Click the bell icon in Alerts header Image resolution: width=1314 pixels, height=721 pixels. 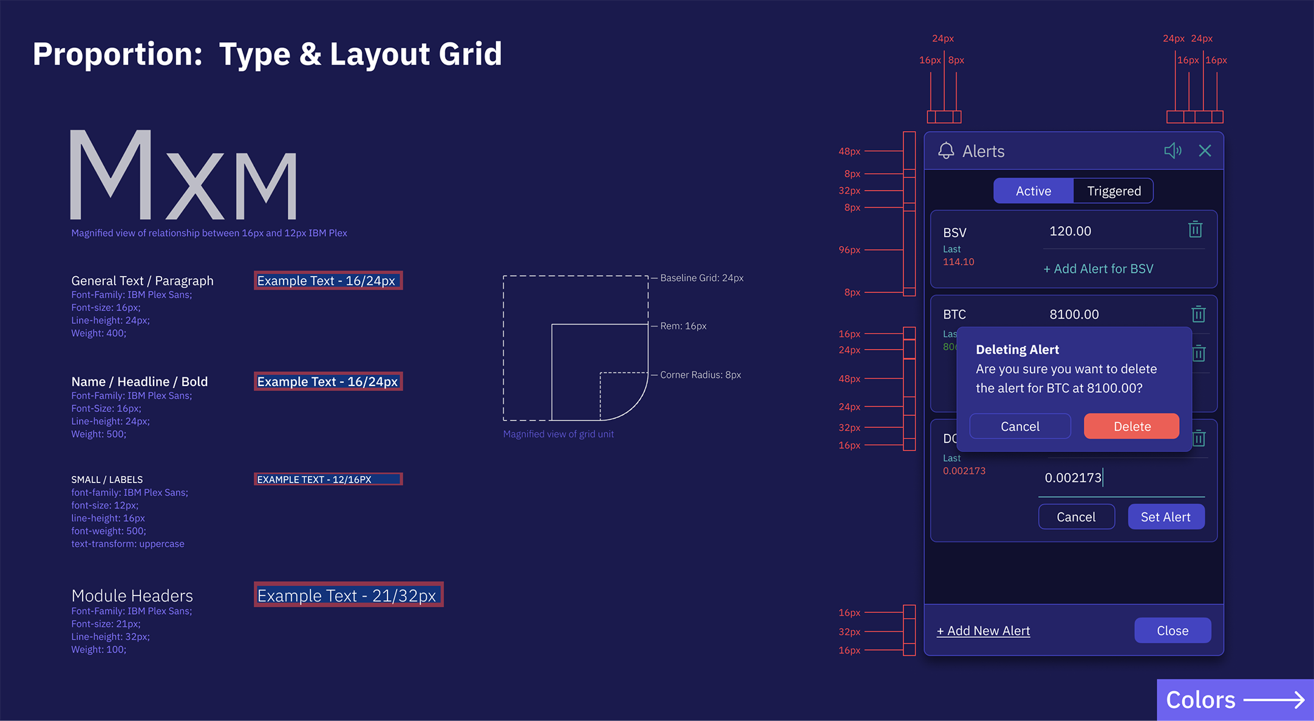tap(946, 151)
